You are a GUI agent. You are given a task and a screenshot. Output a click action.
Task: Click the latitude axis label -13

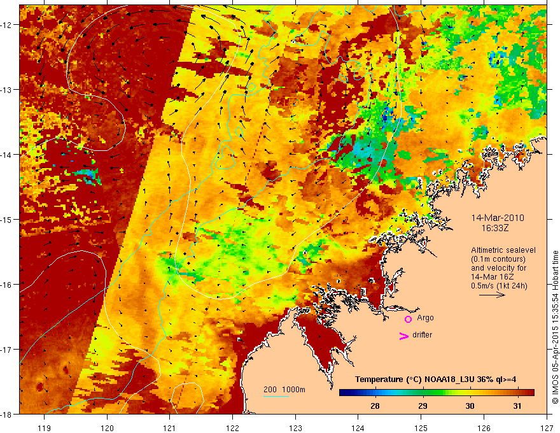click(x=6, y=90)
